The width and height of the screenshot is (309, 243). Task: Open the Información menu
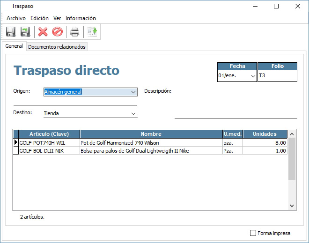tap(81, 18)
